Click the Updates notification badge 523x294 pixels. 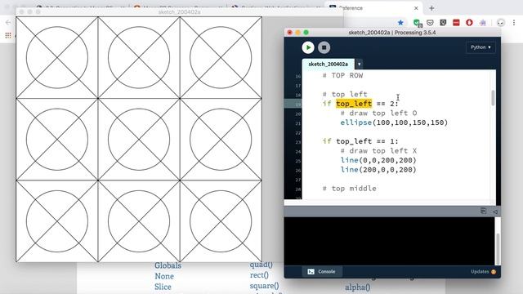click(x=494, y=272)
